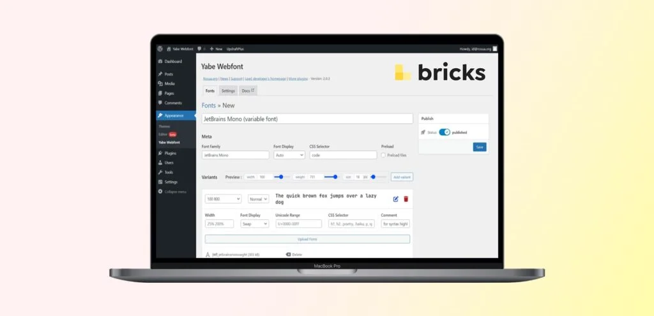This screenshot has height=316, width=654.
Task: Toggle the published status switch
Action: (445, 133)
